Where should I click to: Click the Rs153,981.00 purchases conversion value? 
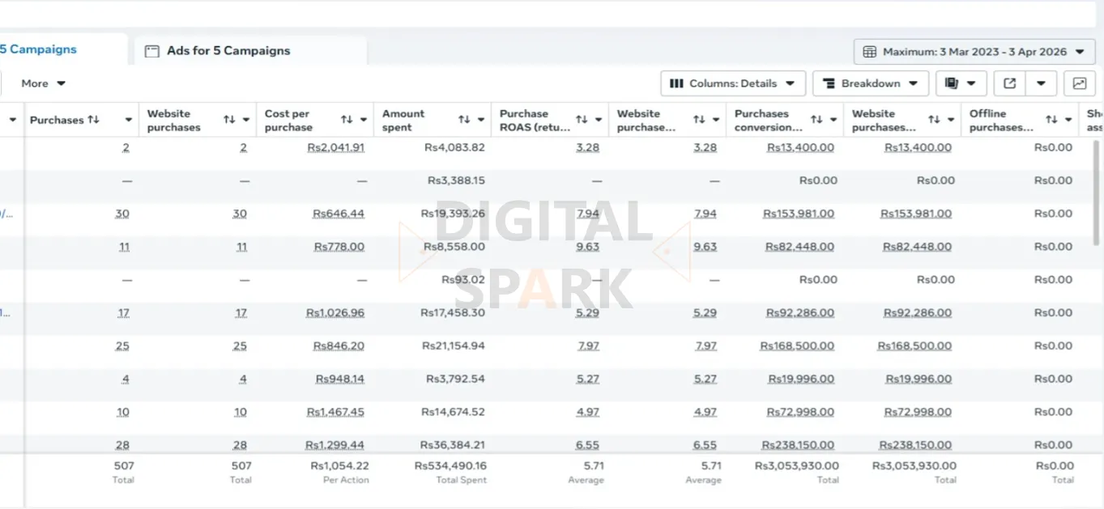click(x=798, y=214)
